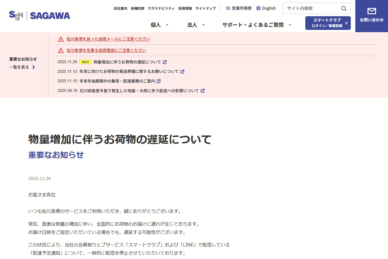Click external link icon on 2025.11.26 news
This screenshot has height=259, width=388.
[x=165, y=62]
